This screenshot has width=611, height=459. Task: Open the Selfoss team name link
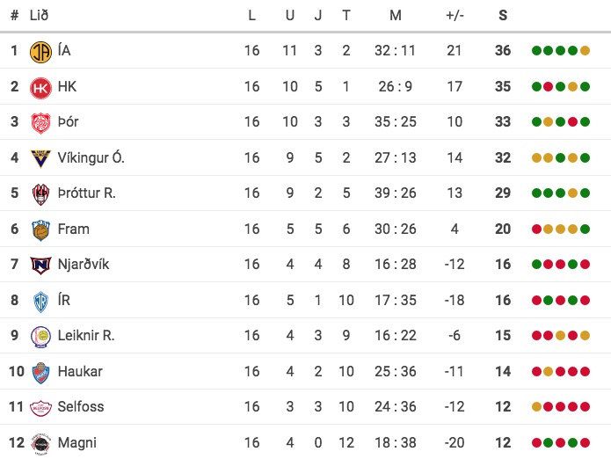[x=83, y=407]
